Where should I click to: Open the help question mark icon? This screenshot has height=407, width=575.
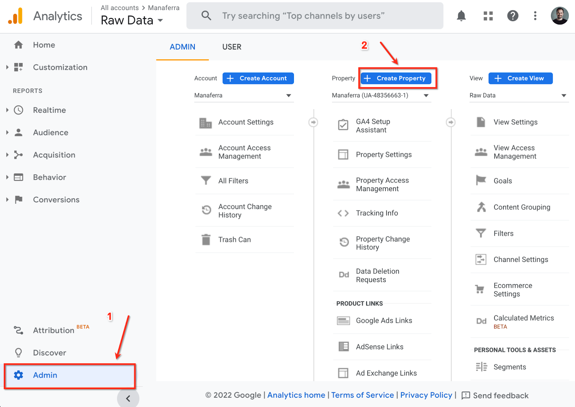(512, 16)
